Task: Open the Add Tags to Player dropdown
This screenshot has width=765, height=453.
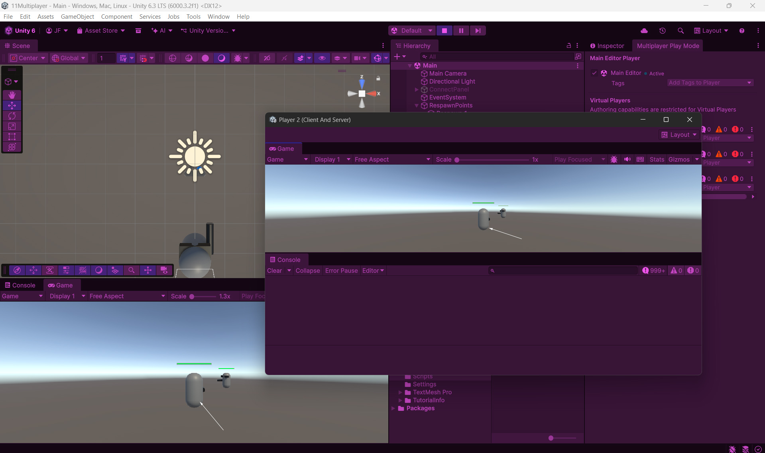Action: pyautogui.click(x=710, y=83)
